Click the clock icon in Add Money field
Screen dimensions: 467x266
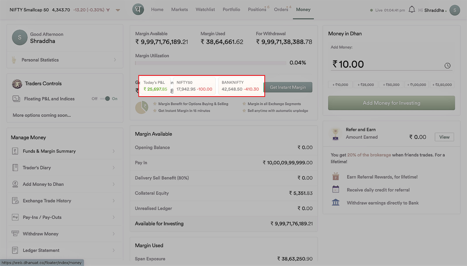[x=447, y=66]
